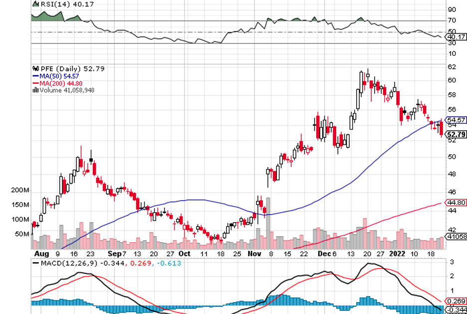The width and height of the screenshot is (467, 314).
Task: Click the Volume legend bar icon
Action: pyautogui.click(x=35, y=90)
